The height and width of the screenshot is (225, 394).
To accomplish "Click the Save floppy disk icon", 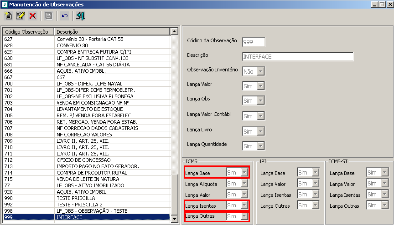I will (48, 16).
